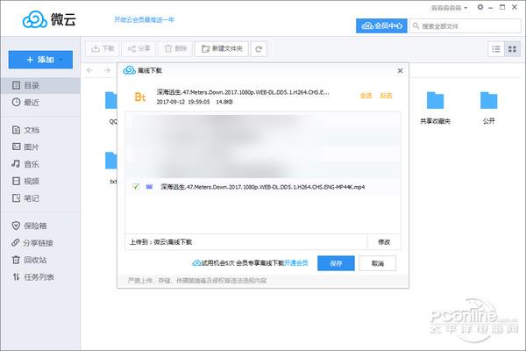
Task: Switch to list view
Action: point(496,49)
